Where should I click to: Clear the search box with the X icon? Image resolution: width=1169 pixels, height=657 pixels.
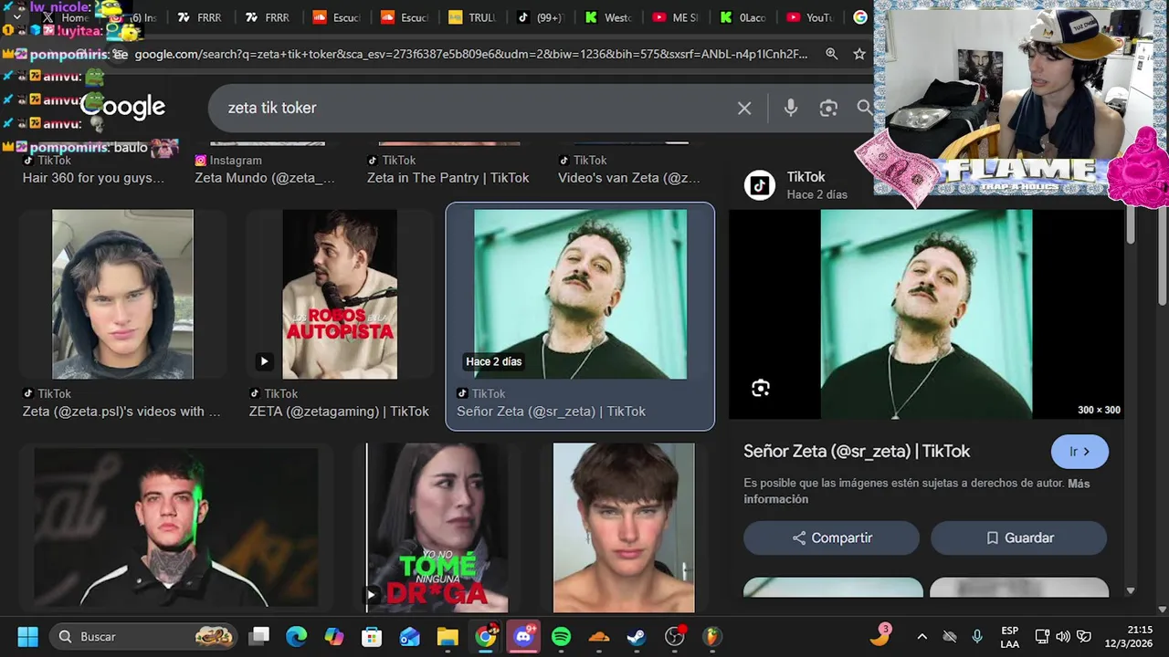click(744, 108)
